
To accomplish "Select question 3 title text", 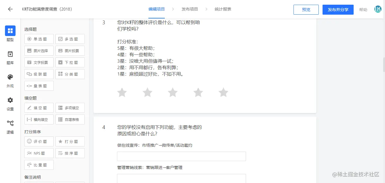I will [158, 26].
